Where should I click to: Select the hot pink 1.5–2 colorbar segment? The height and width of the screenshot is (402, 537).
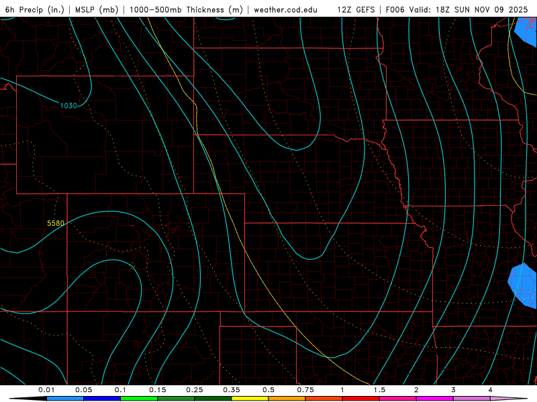pyautogui.click(x=398, y=399)
